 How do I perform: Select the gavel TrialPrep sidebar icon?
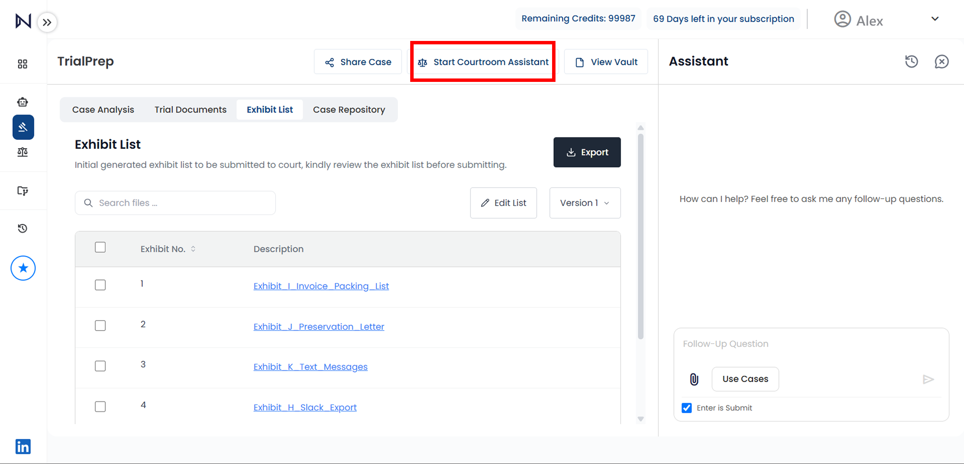[x=23, y=127]
